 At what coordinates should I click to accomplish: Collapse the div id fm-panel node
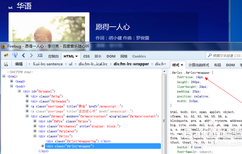19,91
